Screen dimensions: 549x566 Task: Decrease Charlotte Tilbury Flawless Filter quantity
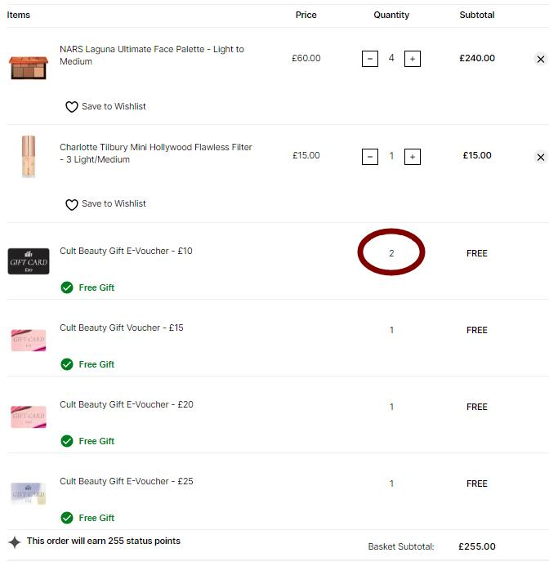370,157
